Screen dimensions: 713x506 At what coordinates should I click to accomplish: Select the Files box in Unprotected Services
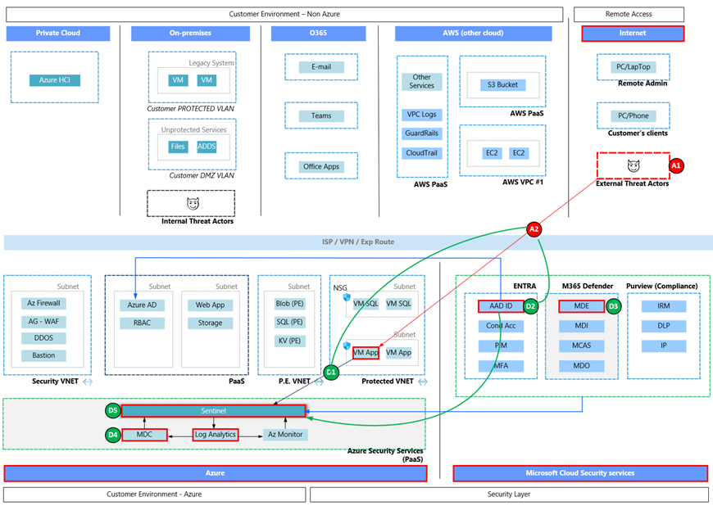(x=178, y=147)
